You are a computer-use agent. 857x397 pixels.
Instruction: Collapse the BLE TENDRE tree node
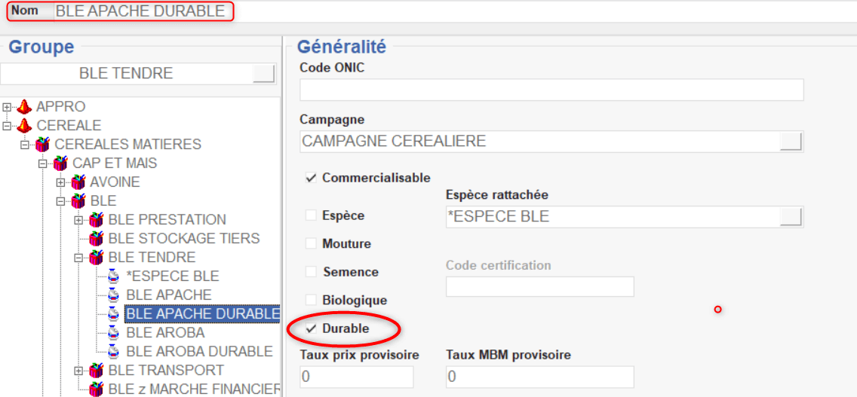click(x=78, y=258)
